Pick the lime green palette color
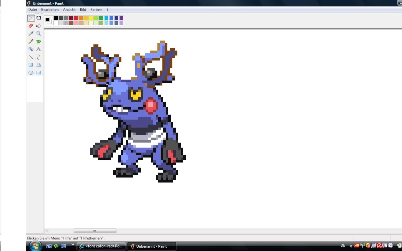The height and width of the screenshot is (251, 402). click(x=96, y=18)
